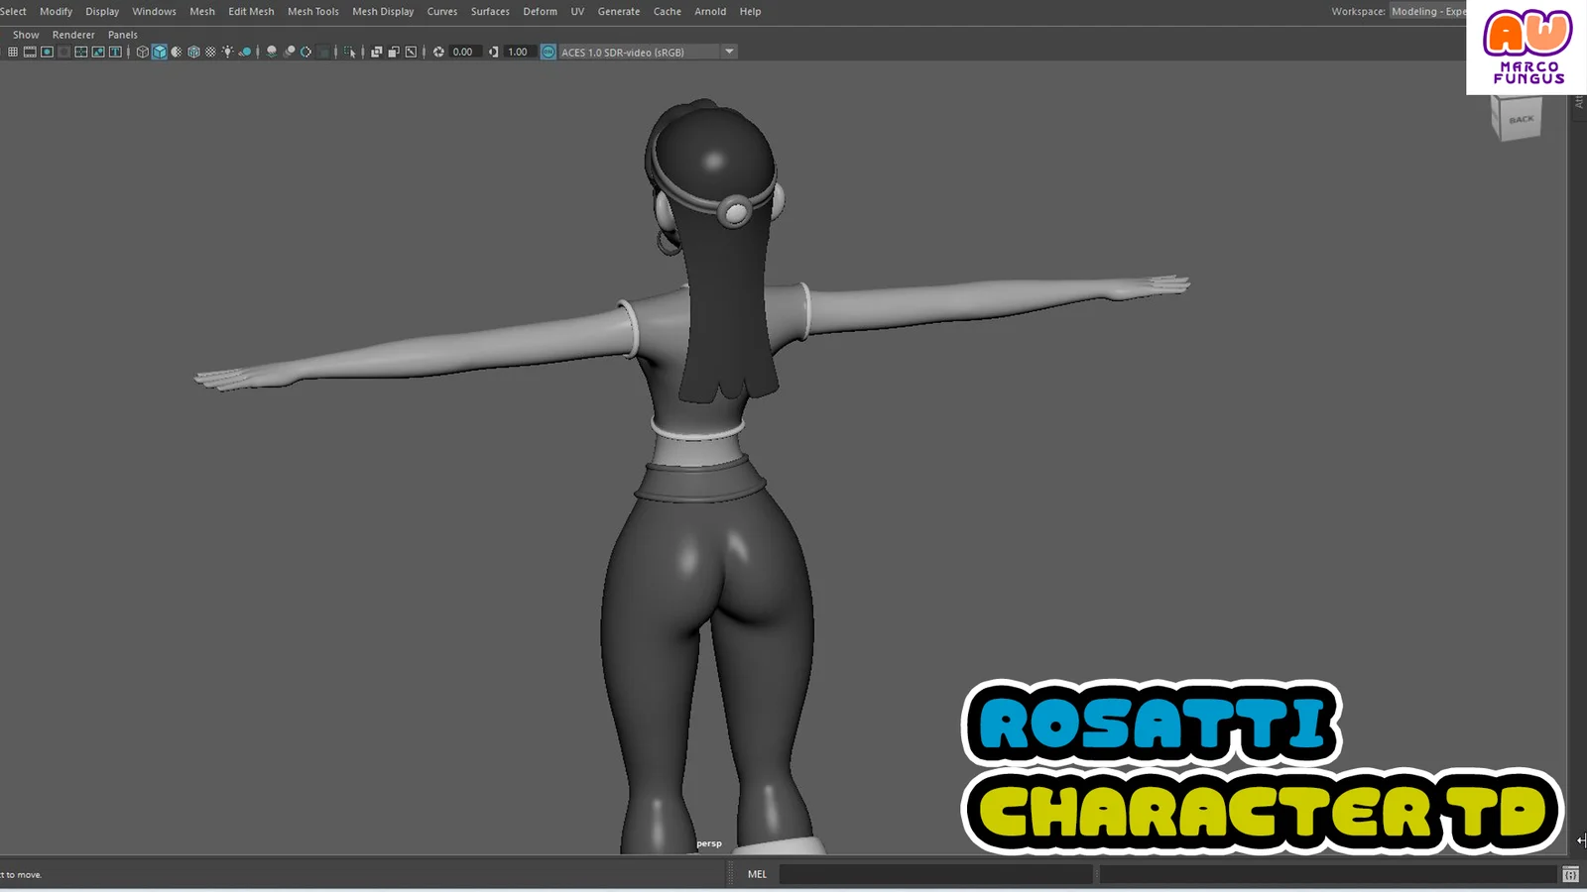Toggle the film gate overlay

(30, 52)
